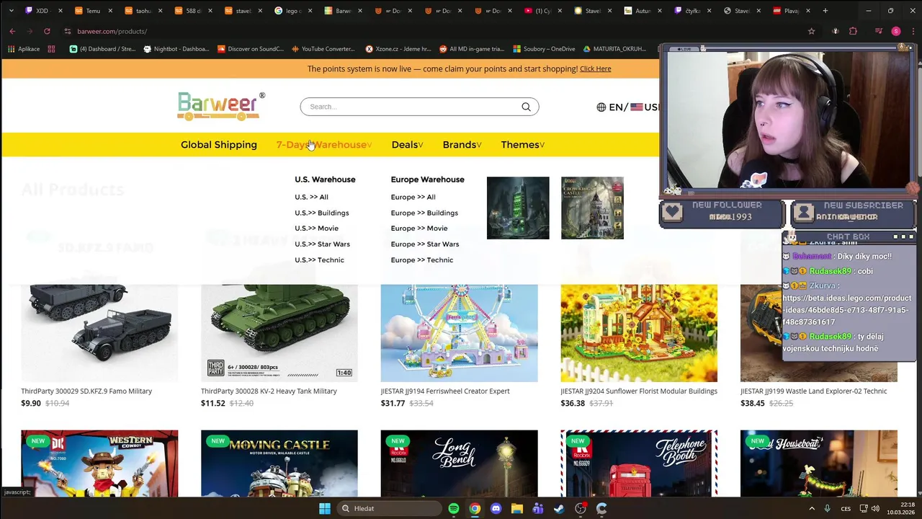Open File Explorer from the taskbar

pos(516,508)
